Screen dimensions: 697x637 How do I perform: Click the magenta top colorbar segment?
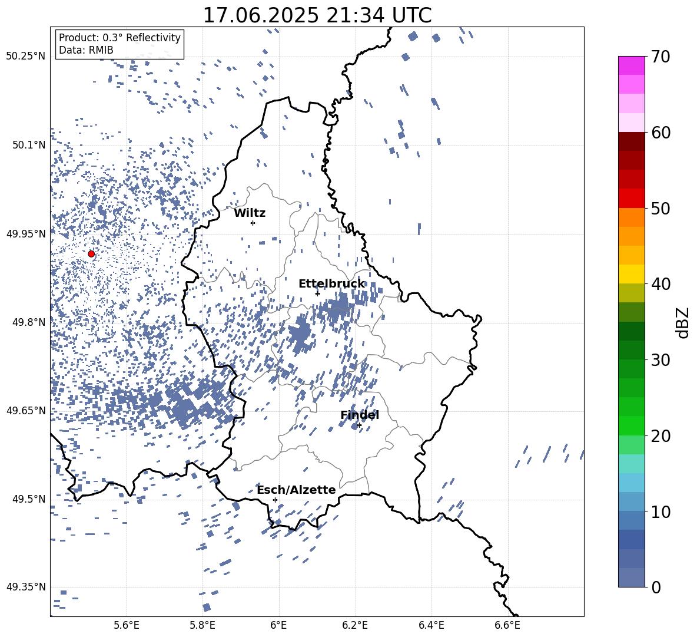(631, 65)
